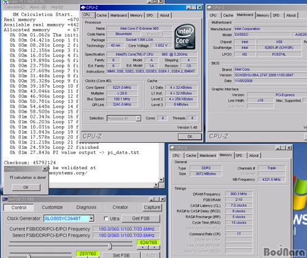Click the Code Name field Bloomfield
The height and width of the screenshot is (258, 307).
coord(123,34)
